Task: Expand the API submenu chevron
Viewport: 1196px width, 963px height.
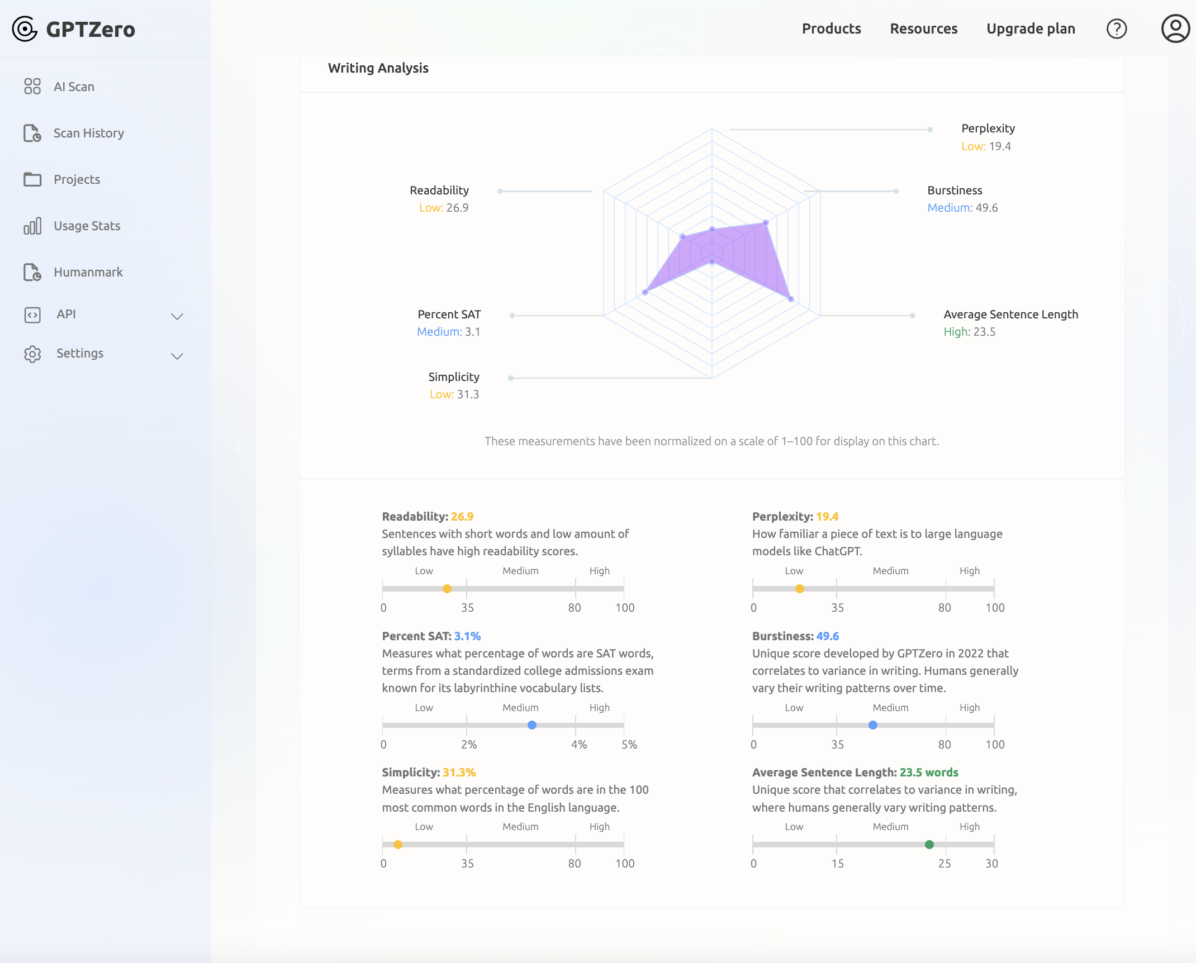Action: (177, 316)
